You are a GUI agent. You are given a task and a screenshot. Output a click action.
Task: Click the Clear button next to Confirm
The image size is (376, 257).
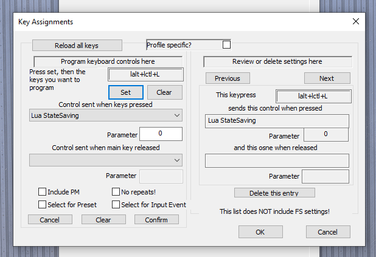[103, 220]
